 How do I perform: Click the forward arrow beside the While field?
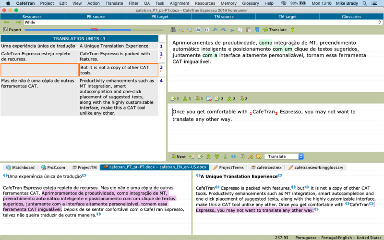pyautogui.click(x=18, y=22)
